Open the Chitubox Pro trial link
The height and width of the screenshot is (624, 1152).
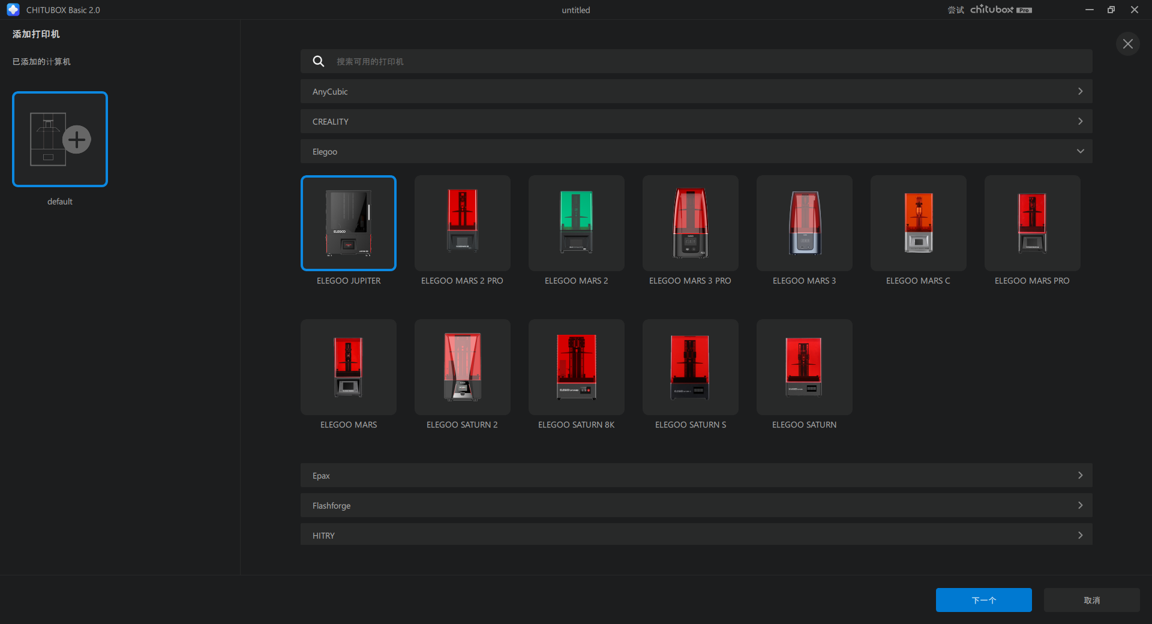click(990, 10)
